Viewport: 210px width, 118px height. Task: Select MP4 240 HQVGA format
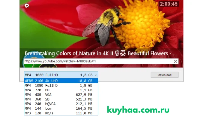coord(61,104)
